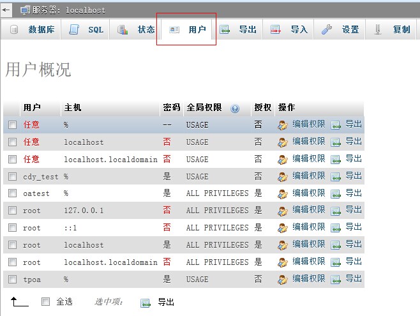Click export icon in root localhost row
This screenshot has width=420, height=316.
pos(336,245)
